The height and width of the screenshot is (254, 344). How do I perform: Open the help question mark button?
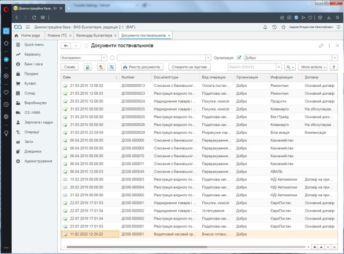point(334,67)
